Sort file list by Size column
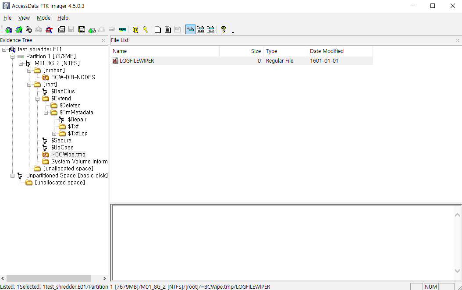462x290 pixels. click(x=242, y=51)
